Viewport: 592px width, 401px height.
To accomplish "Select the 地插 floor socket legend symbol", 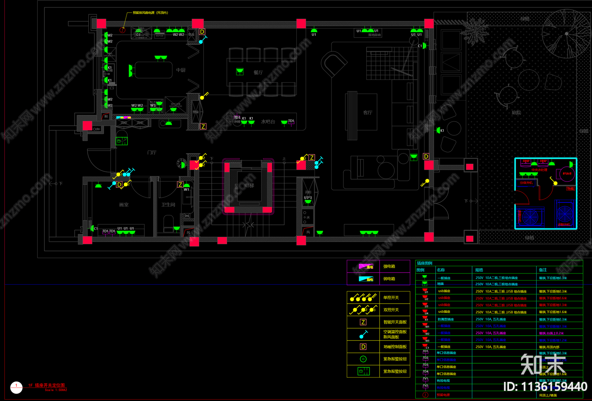I will coord(424,283).
